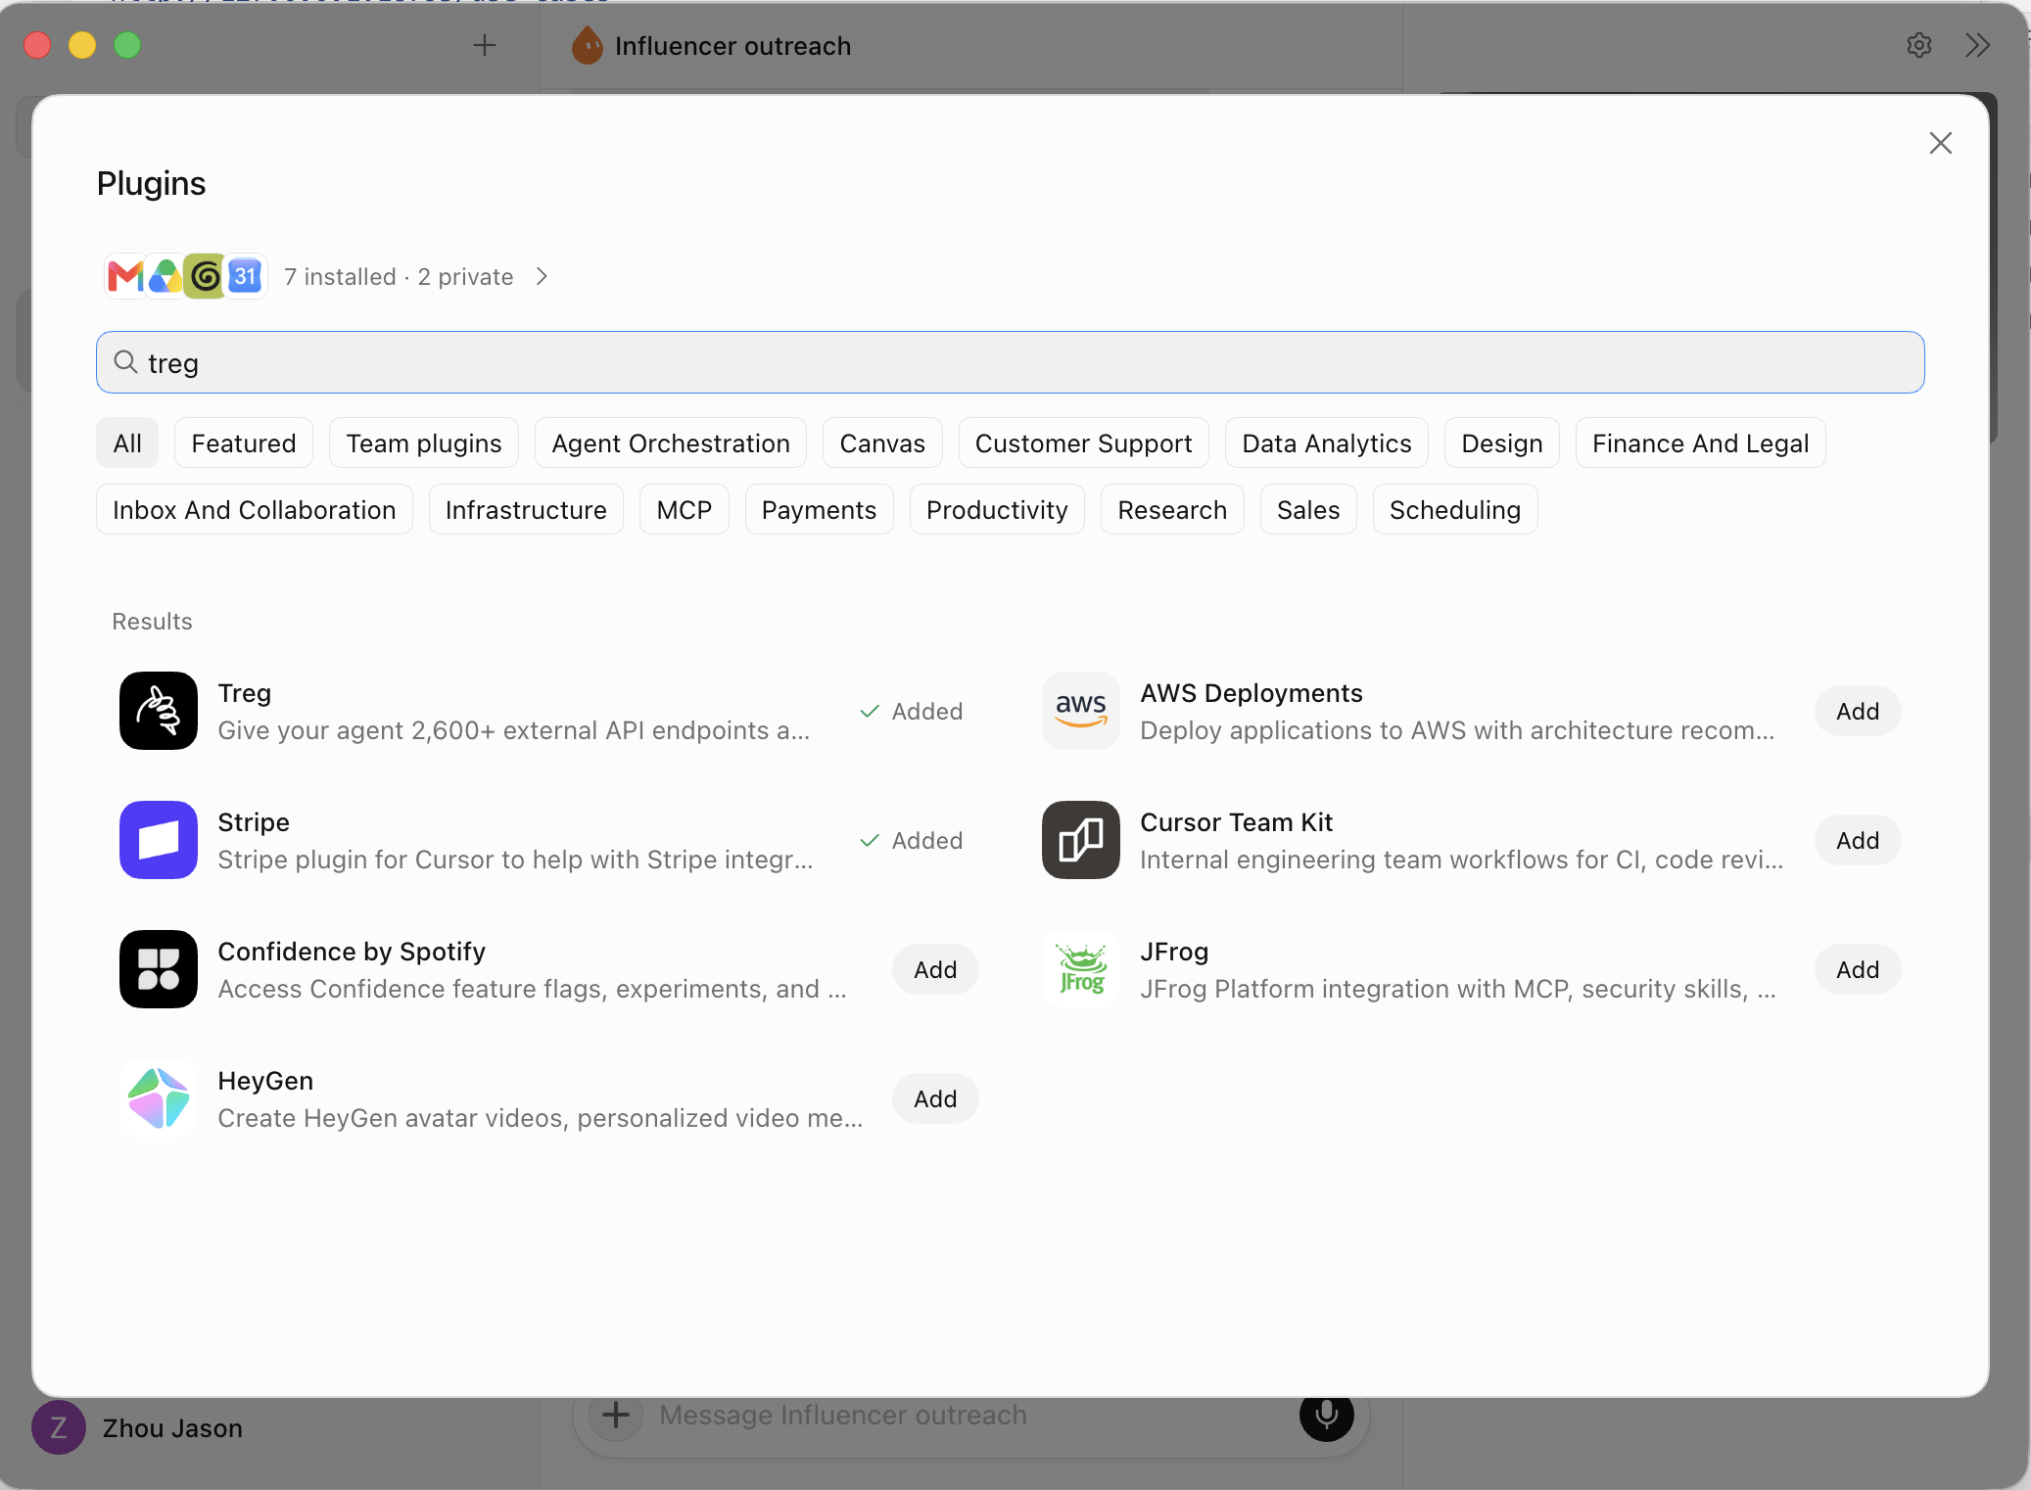
Task: Click the Confidence by Spotify title
Action: [x=352, y=952]
